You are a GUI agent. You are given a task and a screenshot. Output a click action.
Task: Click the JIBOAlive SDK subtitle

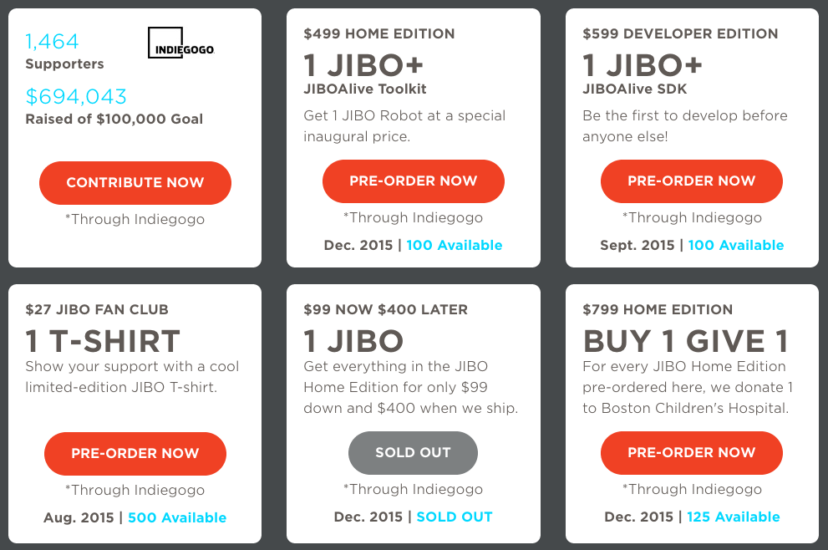coord(635,89)
